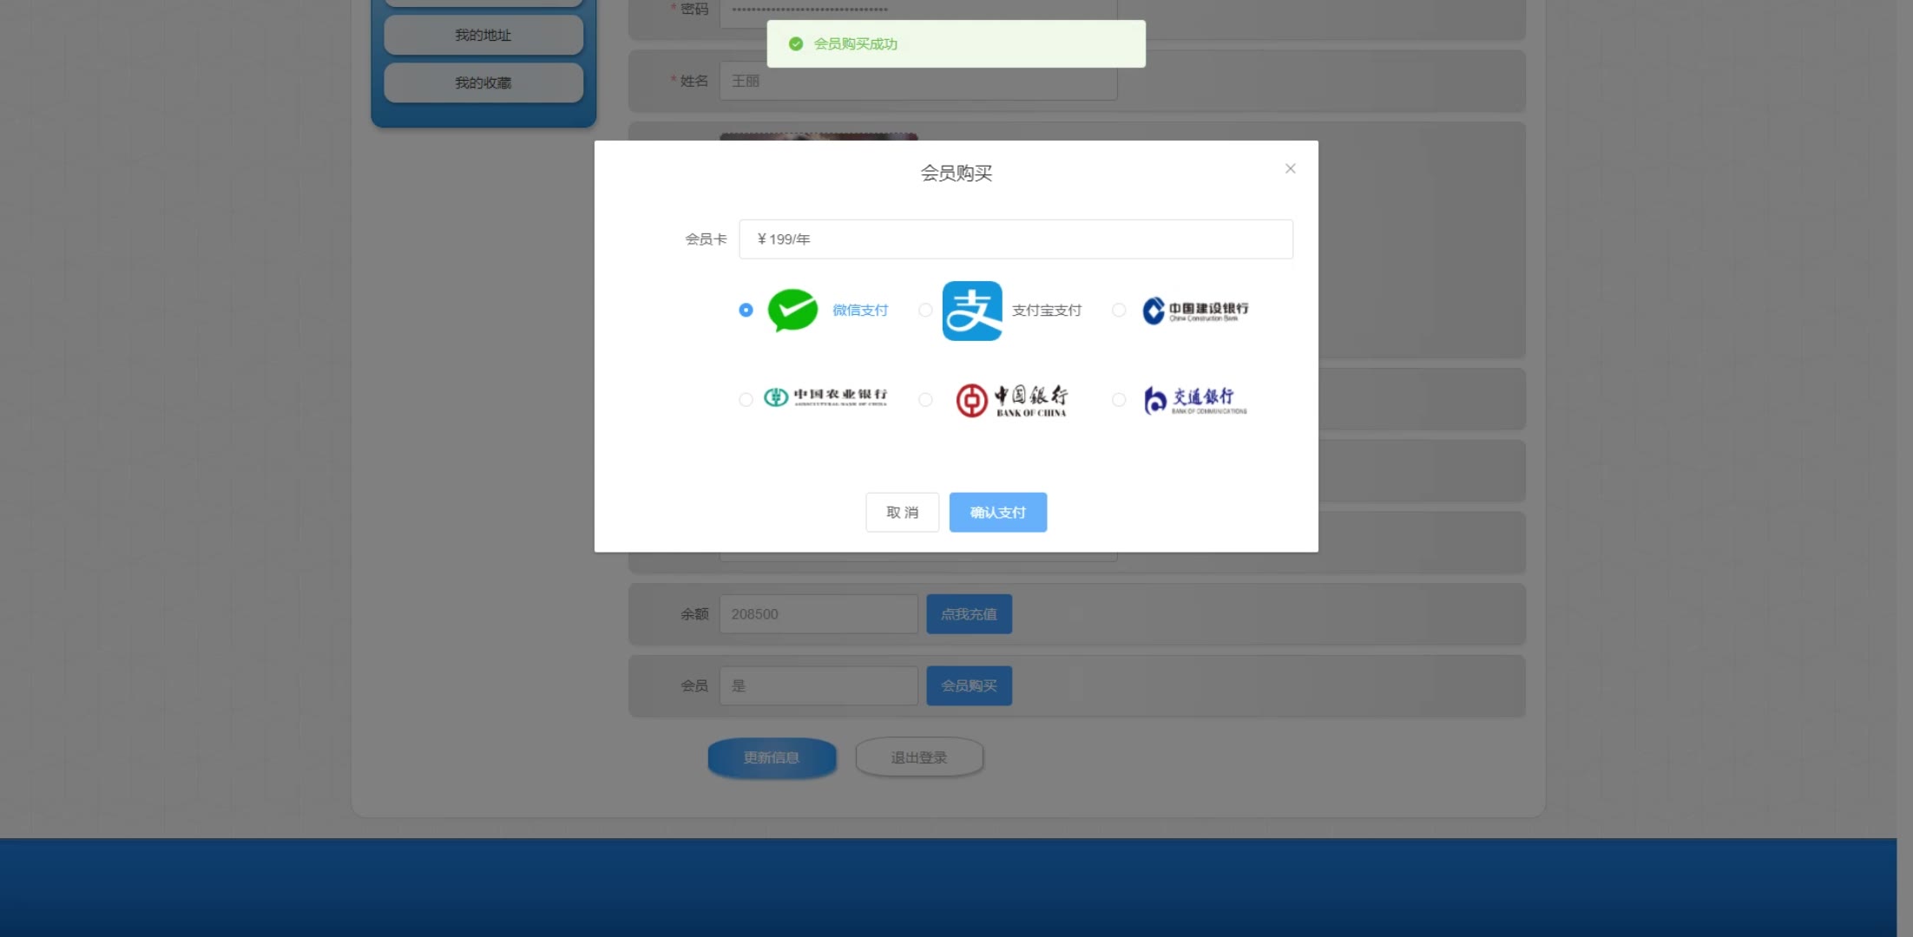
Task: Select the China Construction Bank radio button
Action: 1119,310
